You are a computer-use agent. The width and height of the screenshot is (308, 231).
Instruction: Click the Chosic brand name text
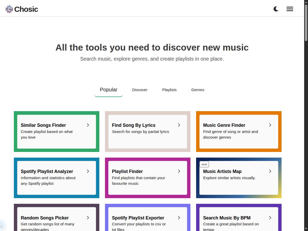(x=26, y=9)
